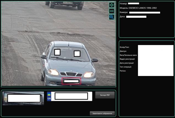
Task: Click the Дата value field
Action: pos(136,17)
